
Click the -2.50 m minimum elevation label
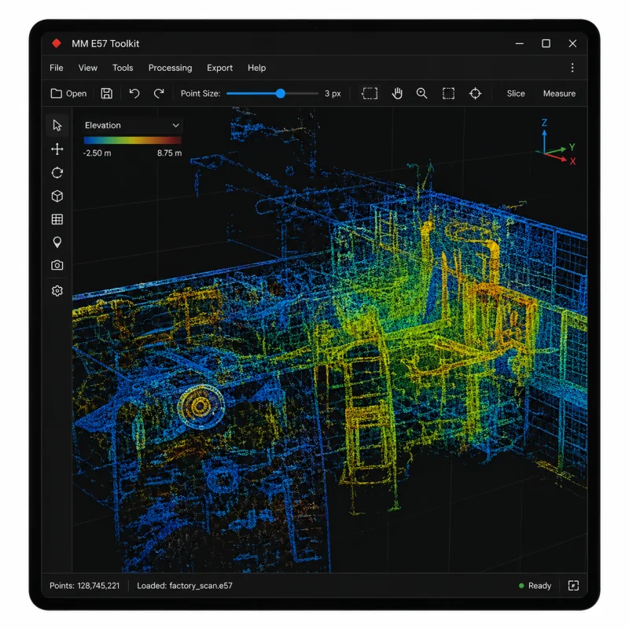(97, 153)
